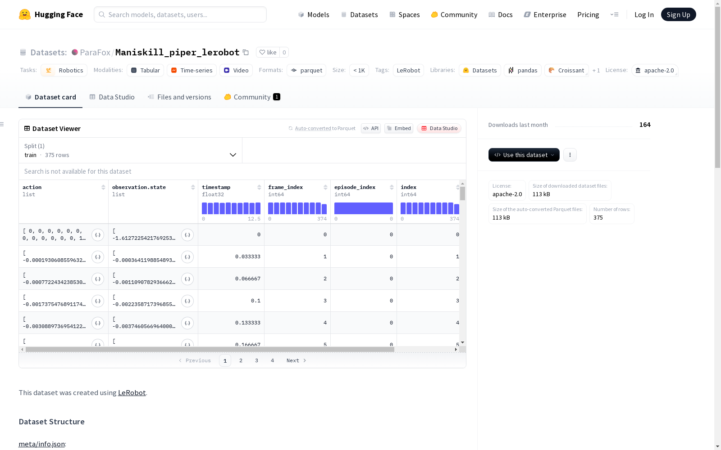721x450 pixels.
Task: Open Datasets in the top navigation
Action: click(359, 14)
